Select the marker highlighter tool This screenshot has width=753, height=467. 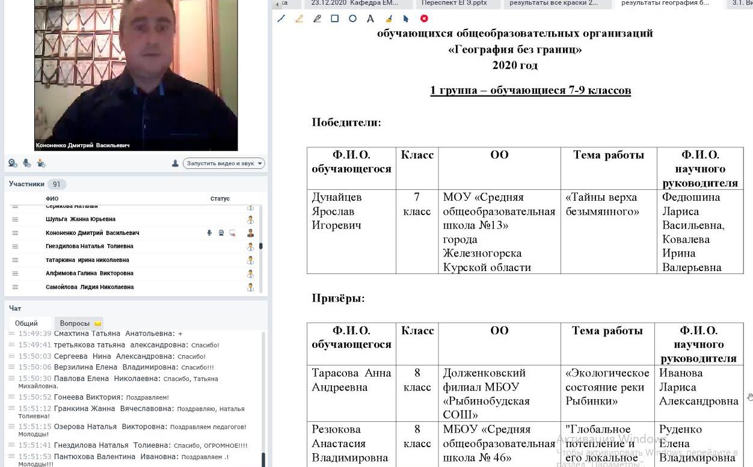click(x=317, y=19)
